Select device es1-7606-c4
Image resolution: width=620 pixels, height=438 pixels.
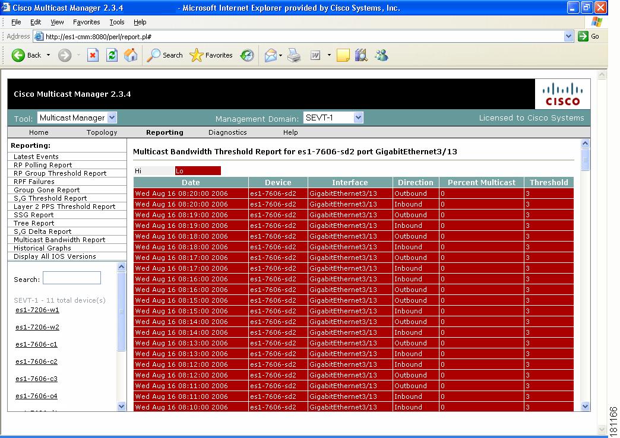pyautogui.click(x=36, y=396)
